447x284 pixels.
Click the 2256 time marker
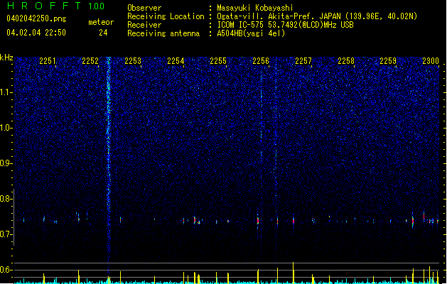click(x=261, y=61)
